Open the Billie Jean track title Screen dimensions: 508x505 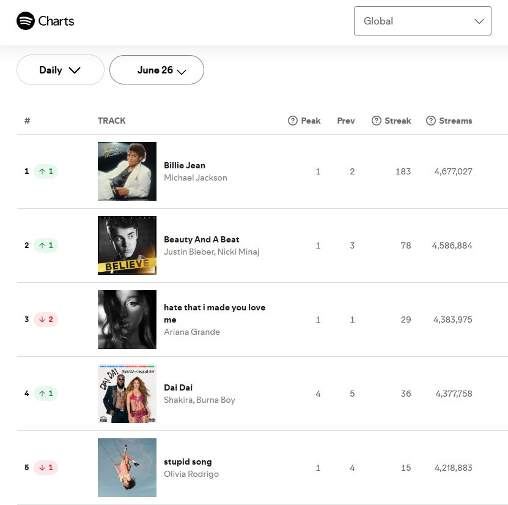[185, 165]
